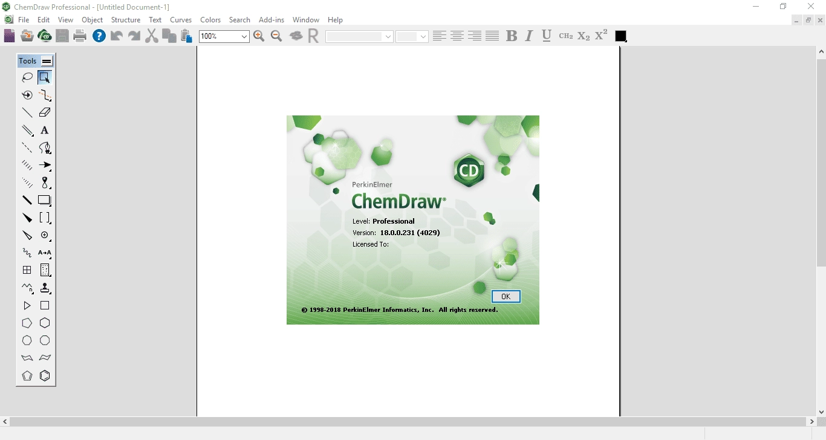
Task: Select the Templates stamp tool
Action: pyautogui.click(x=45, y=288)
